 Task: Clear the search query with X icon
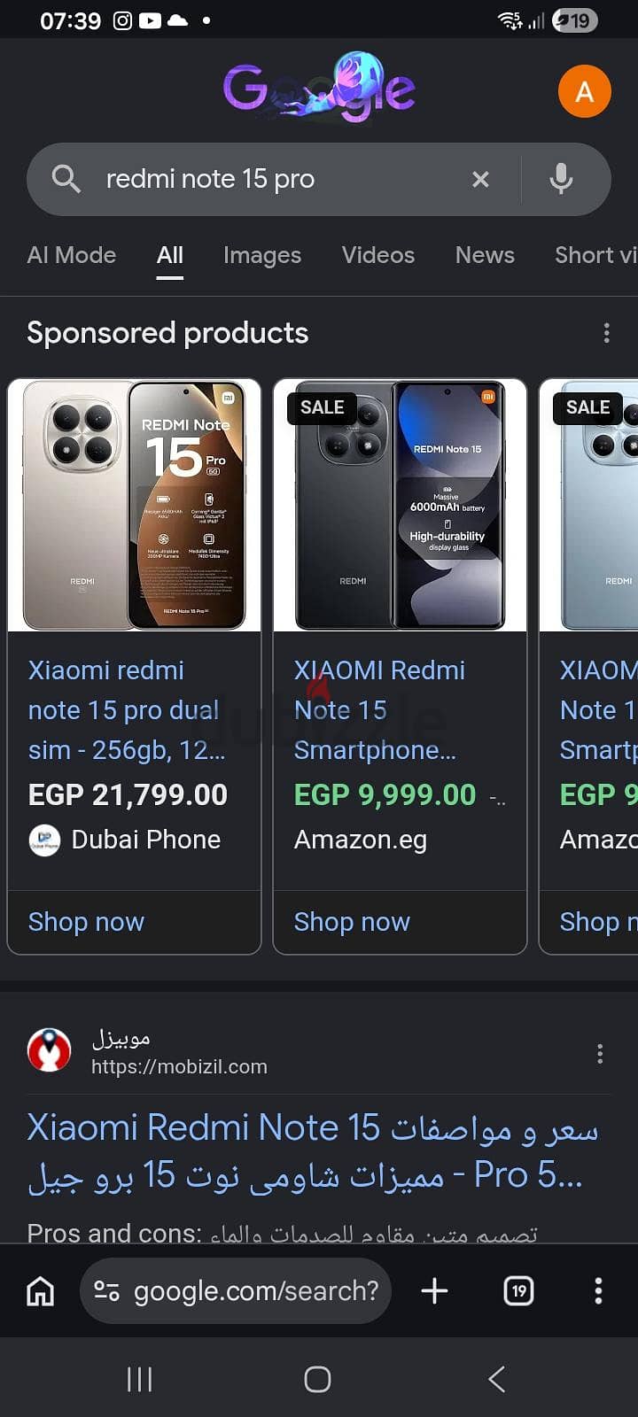point(480,179)
